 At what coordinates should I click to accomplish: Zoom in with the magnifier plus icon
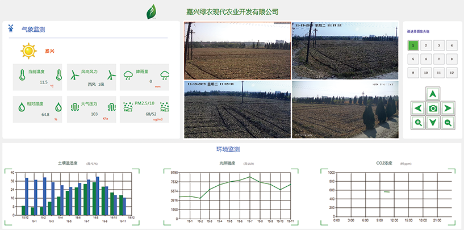(x=418, y=122)
